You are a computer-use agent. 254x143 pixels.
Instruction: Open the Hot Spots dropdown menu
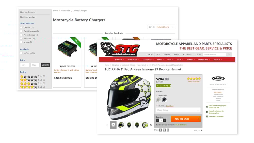point(187,55)
